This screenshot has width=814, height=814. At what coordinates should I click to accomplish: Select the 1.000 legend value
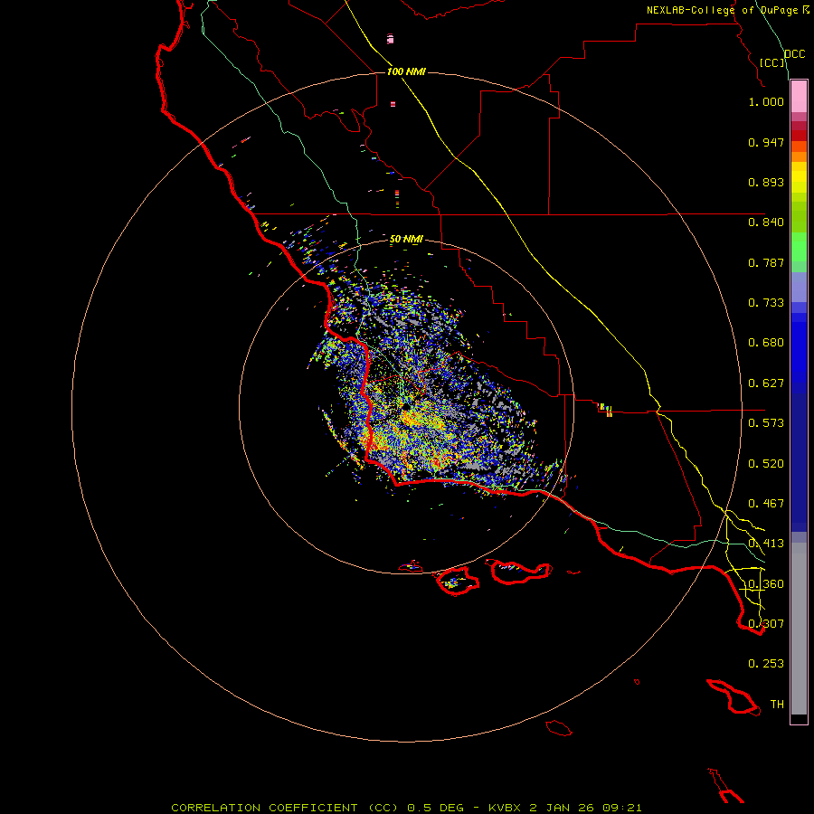(766, 101)
